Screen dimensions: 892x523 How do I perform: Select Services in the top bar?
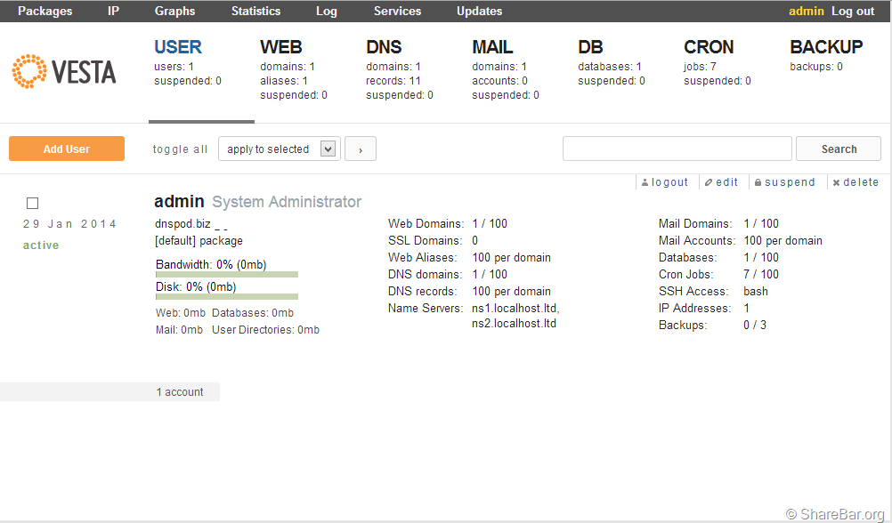click(x=397, y=12)
